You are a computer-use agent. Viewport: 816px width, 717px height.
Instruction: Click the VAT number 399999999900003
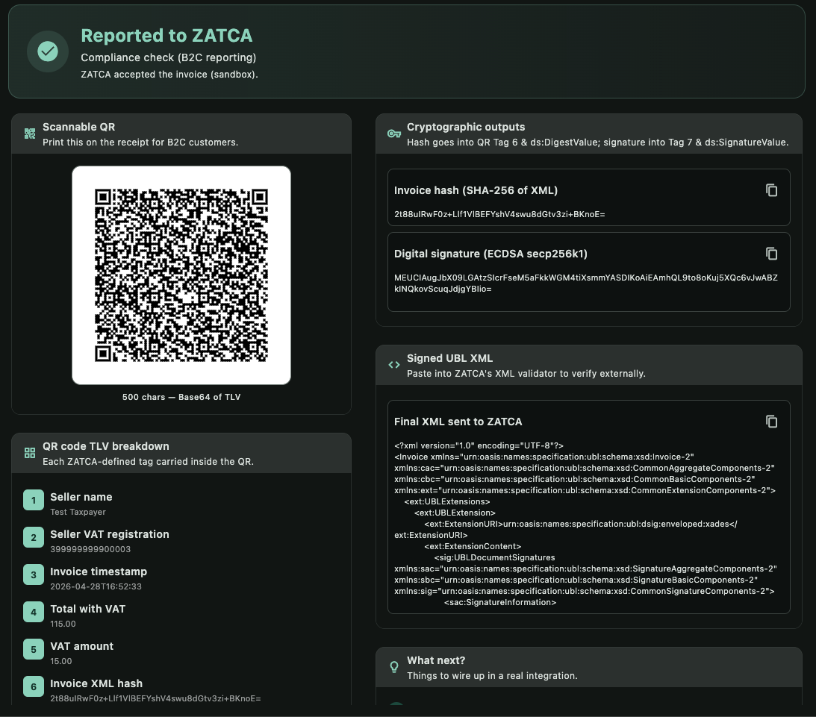[90, 550]
